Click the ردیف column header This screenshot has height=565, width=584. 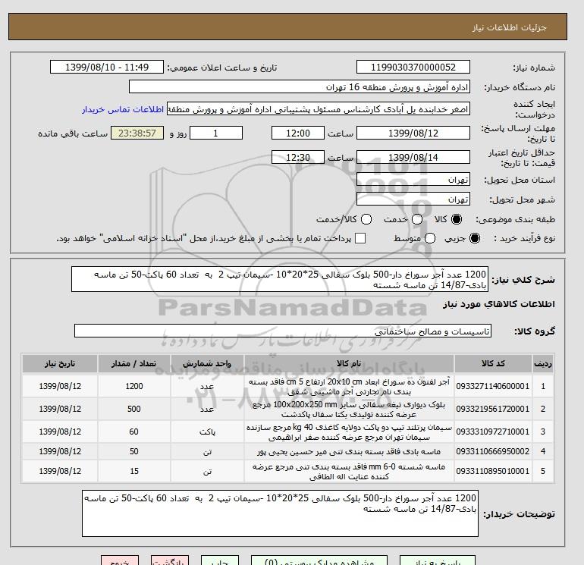542,363
